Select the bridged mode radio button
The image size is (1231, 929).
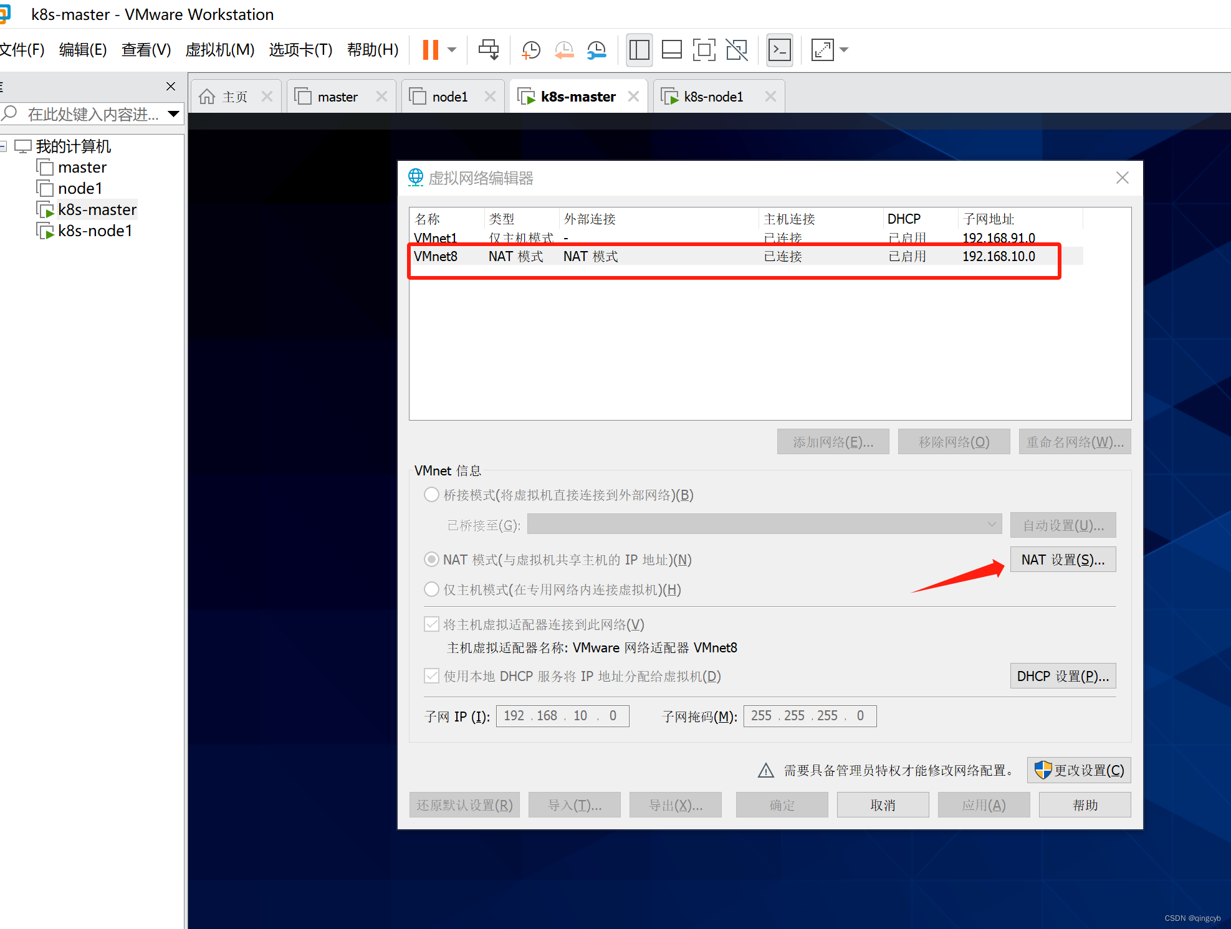[x=431, y=495]
